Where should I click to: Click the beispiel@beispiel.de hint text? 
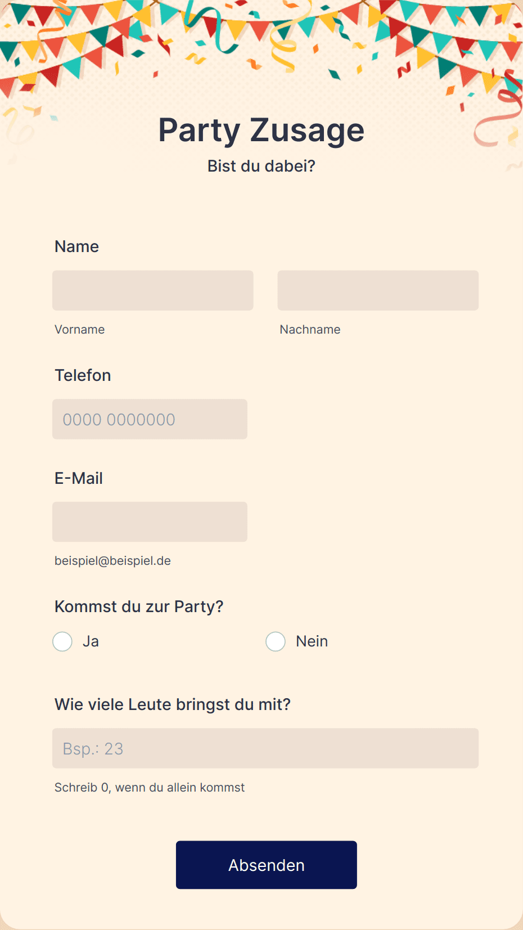pyautogui.click(x=112, y=561)
